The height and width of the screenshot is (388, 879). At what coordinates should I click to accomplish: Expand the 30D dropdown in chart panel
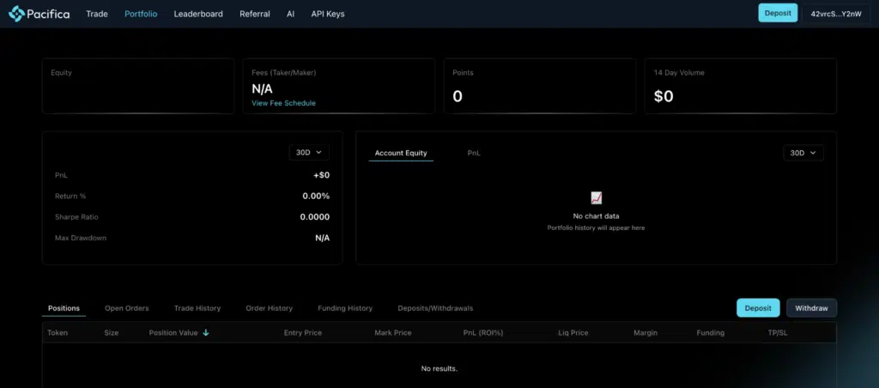[803, 152]
